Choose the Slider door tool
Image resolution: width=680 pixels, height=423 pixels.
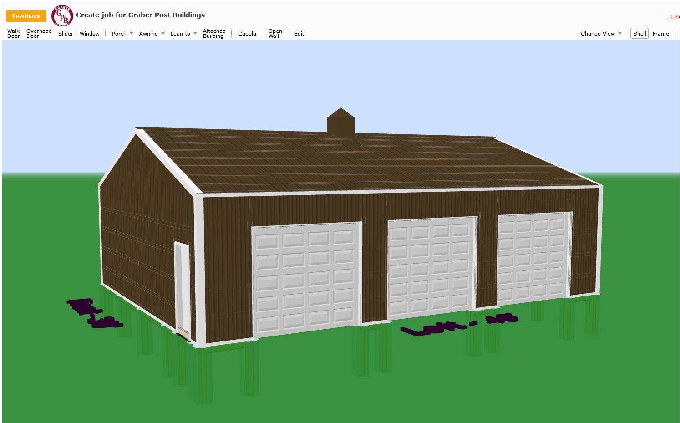coord(66,34)
